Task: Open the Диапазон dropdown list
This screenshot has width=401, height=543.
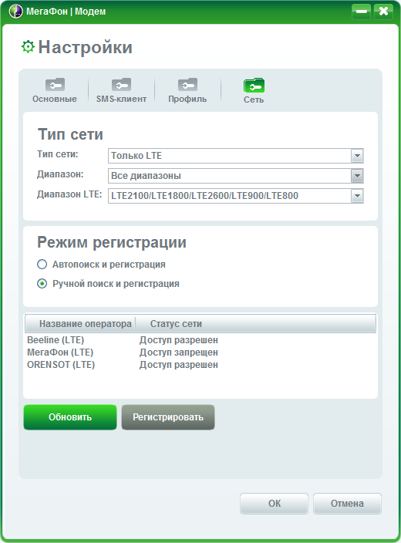Action: click(x=357, y=176)
